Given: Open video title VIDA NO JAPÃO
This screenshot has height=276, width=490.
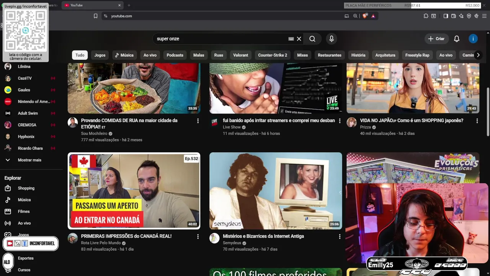Looking at the screenshot, I should 412,121.
